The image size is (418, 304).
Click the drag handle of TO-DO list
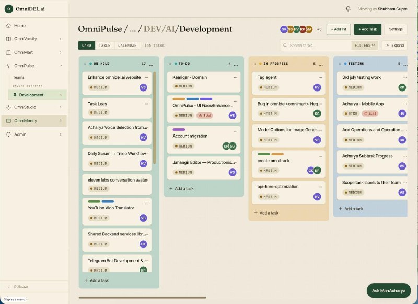click(170, 64)
